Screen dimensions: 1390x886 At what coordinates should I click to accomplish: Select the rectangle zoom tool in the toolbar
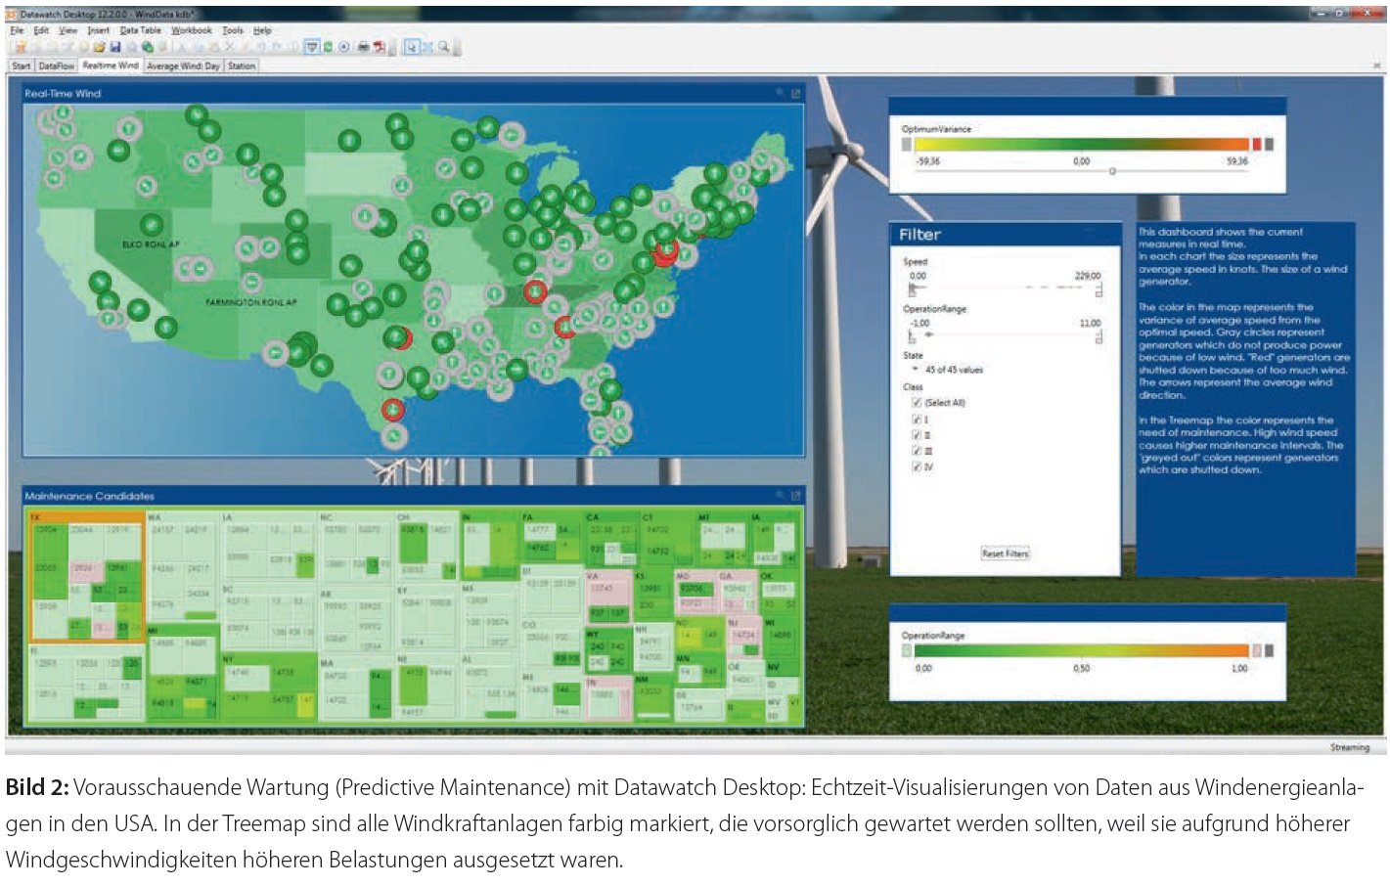[427, 47]
